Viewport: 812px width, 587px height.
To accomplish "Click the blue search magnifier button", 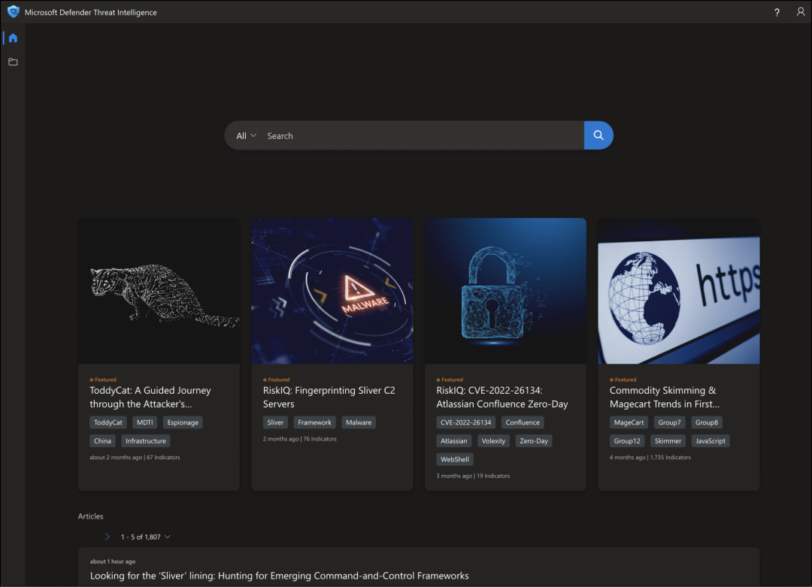I will 598,135.
